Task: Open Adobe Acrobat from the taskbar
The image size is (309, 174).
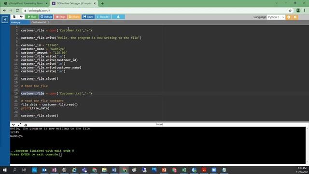Action: tap(204, 170)
